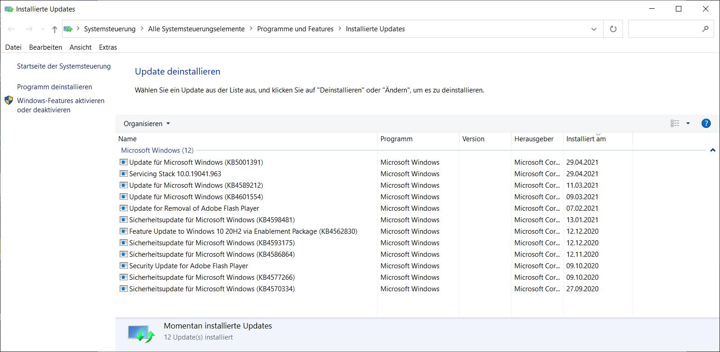Click the icon of Feature Update KB4562830

[123, 231]
